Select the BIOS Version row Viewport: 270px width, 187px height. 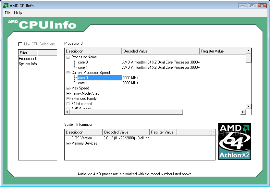click(x=82, y=138)
